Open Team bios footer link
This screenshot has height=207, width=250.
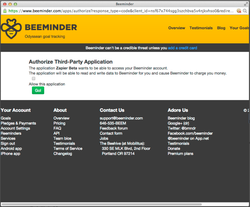[x=62, y=138]
